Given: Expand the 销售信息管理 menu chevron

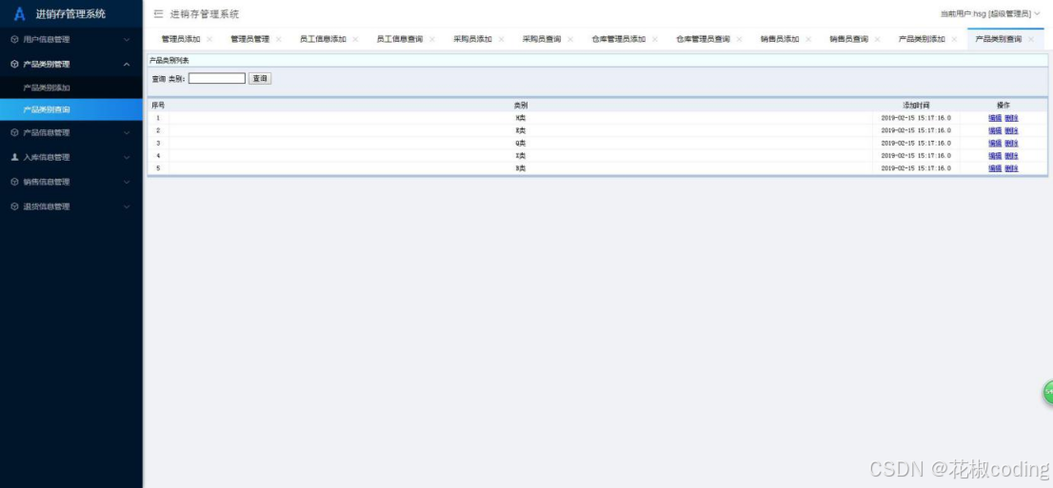Looking at the screenshot, I should (127, 182).
